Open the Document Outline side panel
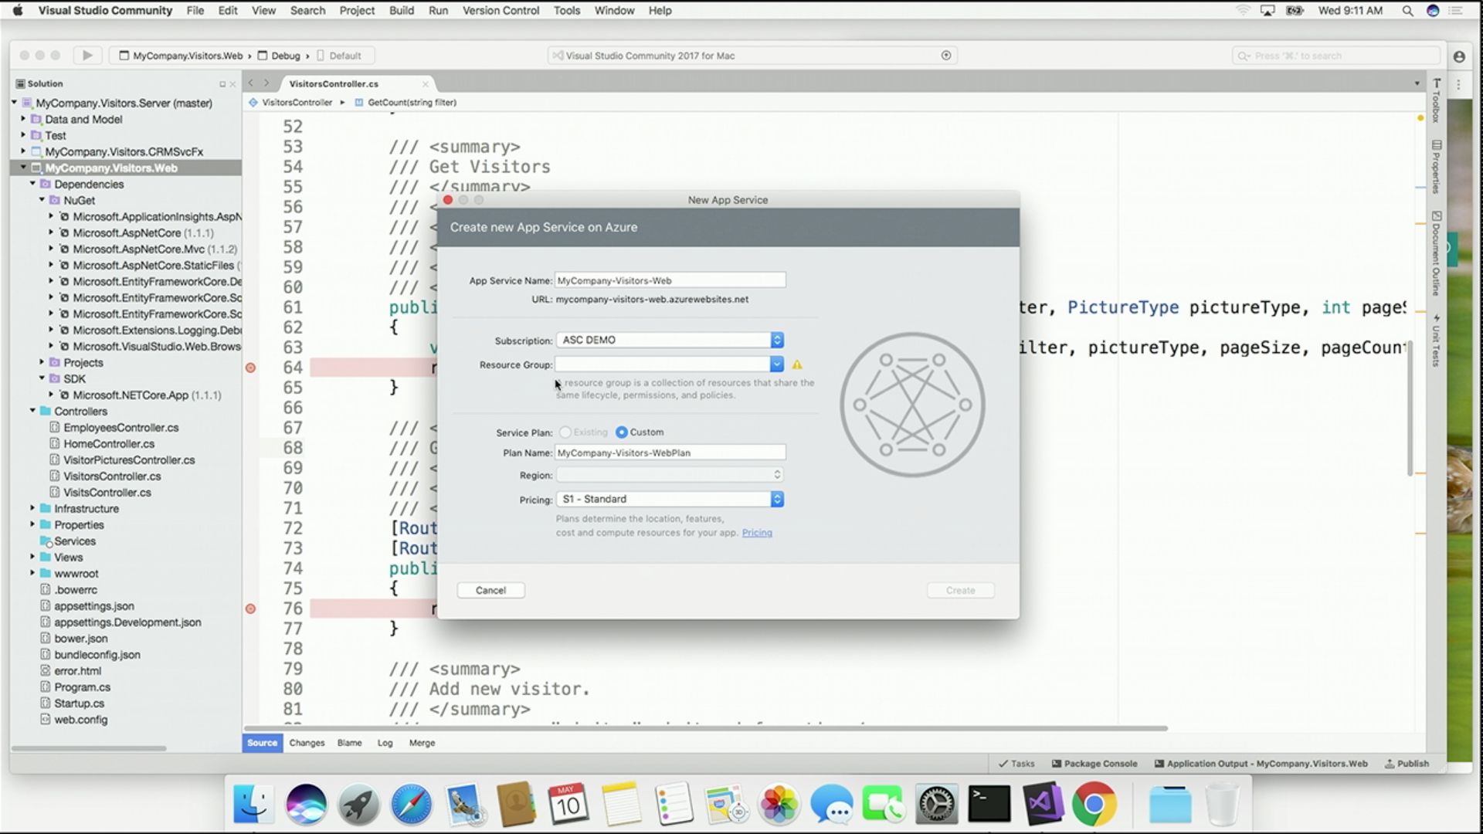Viewport: 1483px width, 834px height. point(1436,253)
